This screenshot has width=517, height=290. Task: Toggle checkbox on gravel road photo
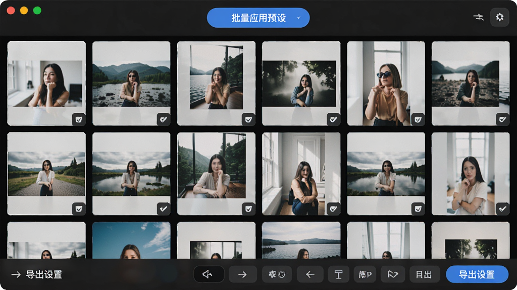click(79, 209)
